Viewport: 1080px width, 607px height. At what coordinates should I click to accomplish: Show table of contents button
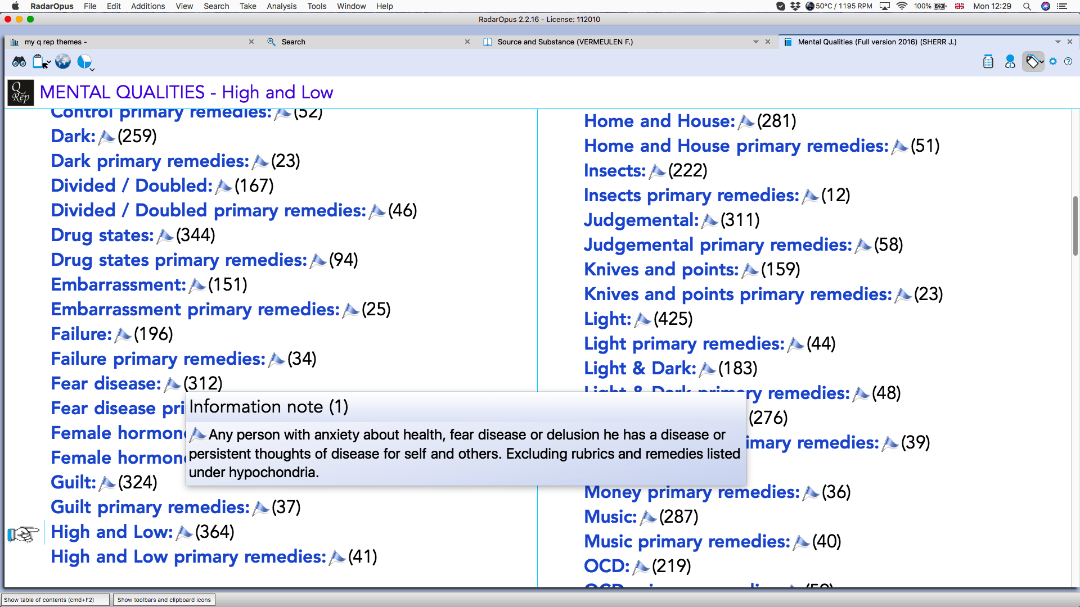(56, 600)
